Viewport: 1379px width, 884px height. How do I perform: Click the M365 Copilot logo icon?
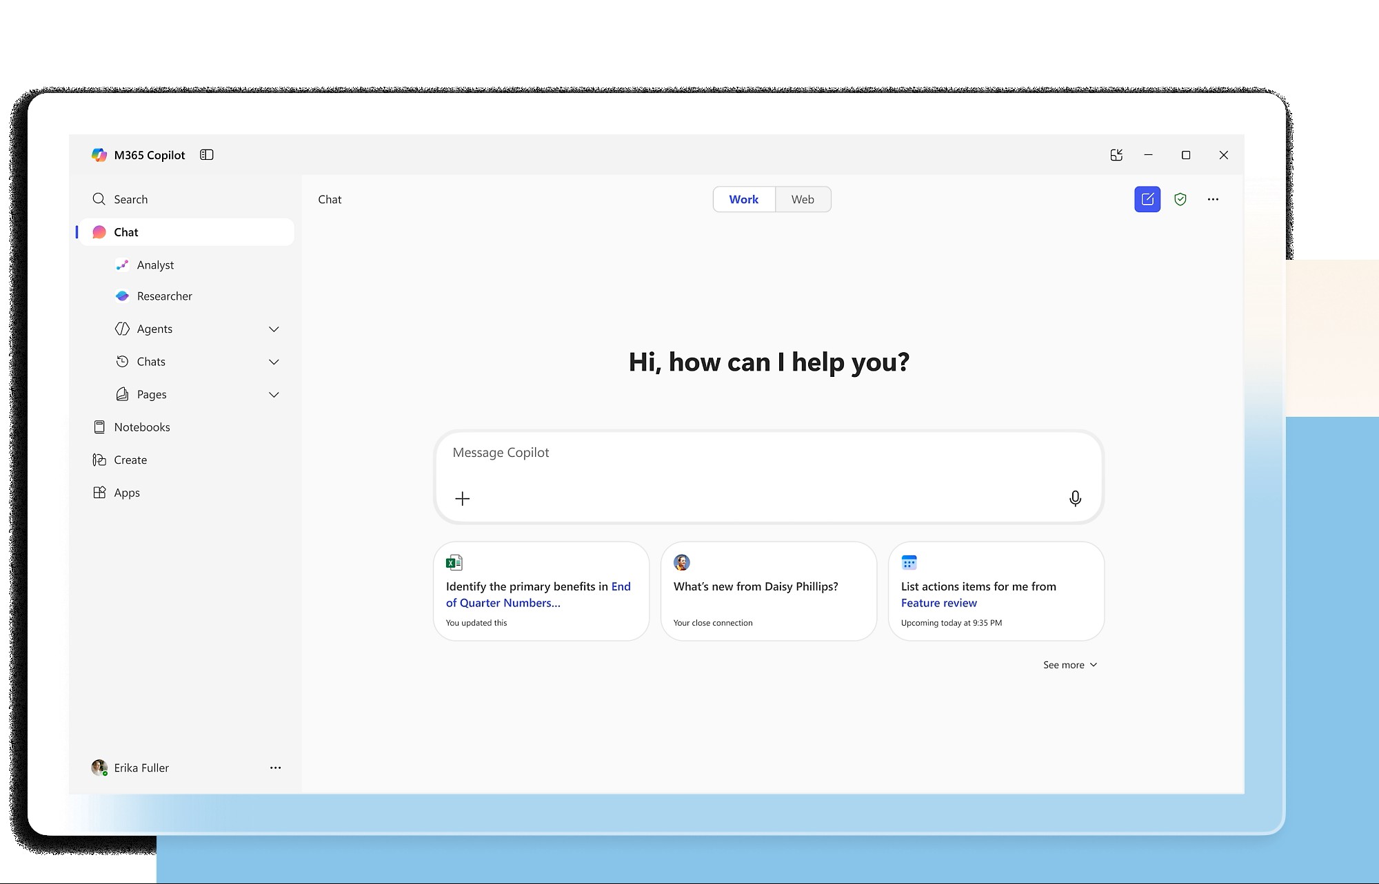point(99,155)
